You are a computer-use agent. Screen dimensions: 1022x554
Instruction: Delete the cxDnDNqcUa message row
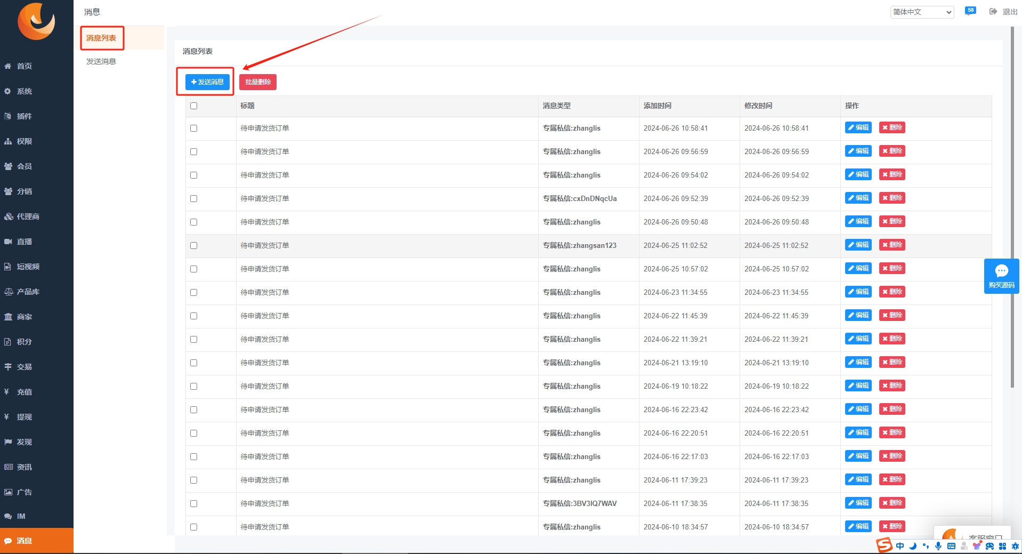[x=892, y=198]
